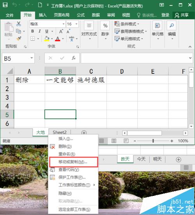Click the Cut scissors icon
This screenshot has width=195, height=215.
(x=18, y=24)
